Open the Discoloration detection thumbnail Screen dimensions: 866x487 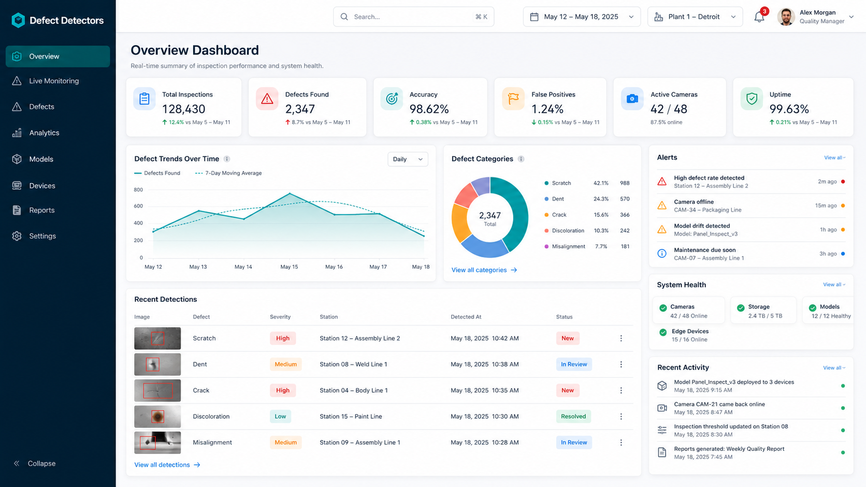pos(157,417)
